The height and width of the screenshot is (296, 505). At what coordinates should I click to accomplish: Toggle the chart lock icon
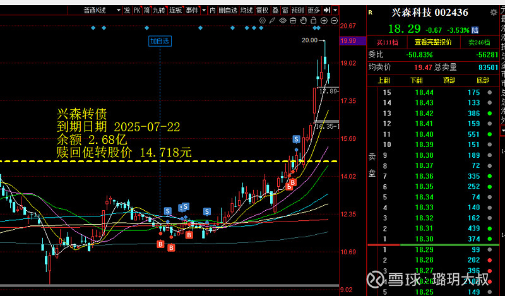point(313,21)
